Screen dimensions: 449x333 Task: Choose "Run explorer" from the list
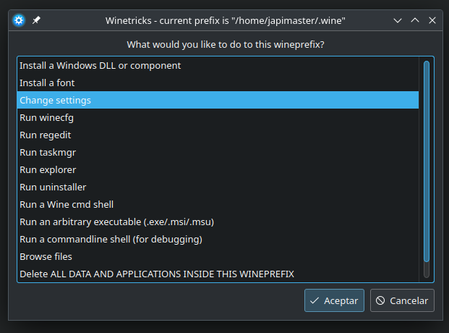point(48,169)
